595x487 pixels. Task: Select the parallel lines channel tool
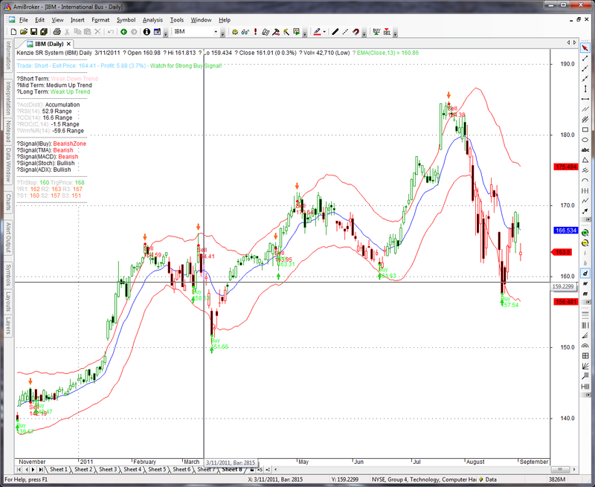[x=585, y=109]
